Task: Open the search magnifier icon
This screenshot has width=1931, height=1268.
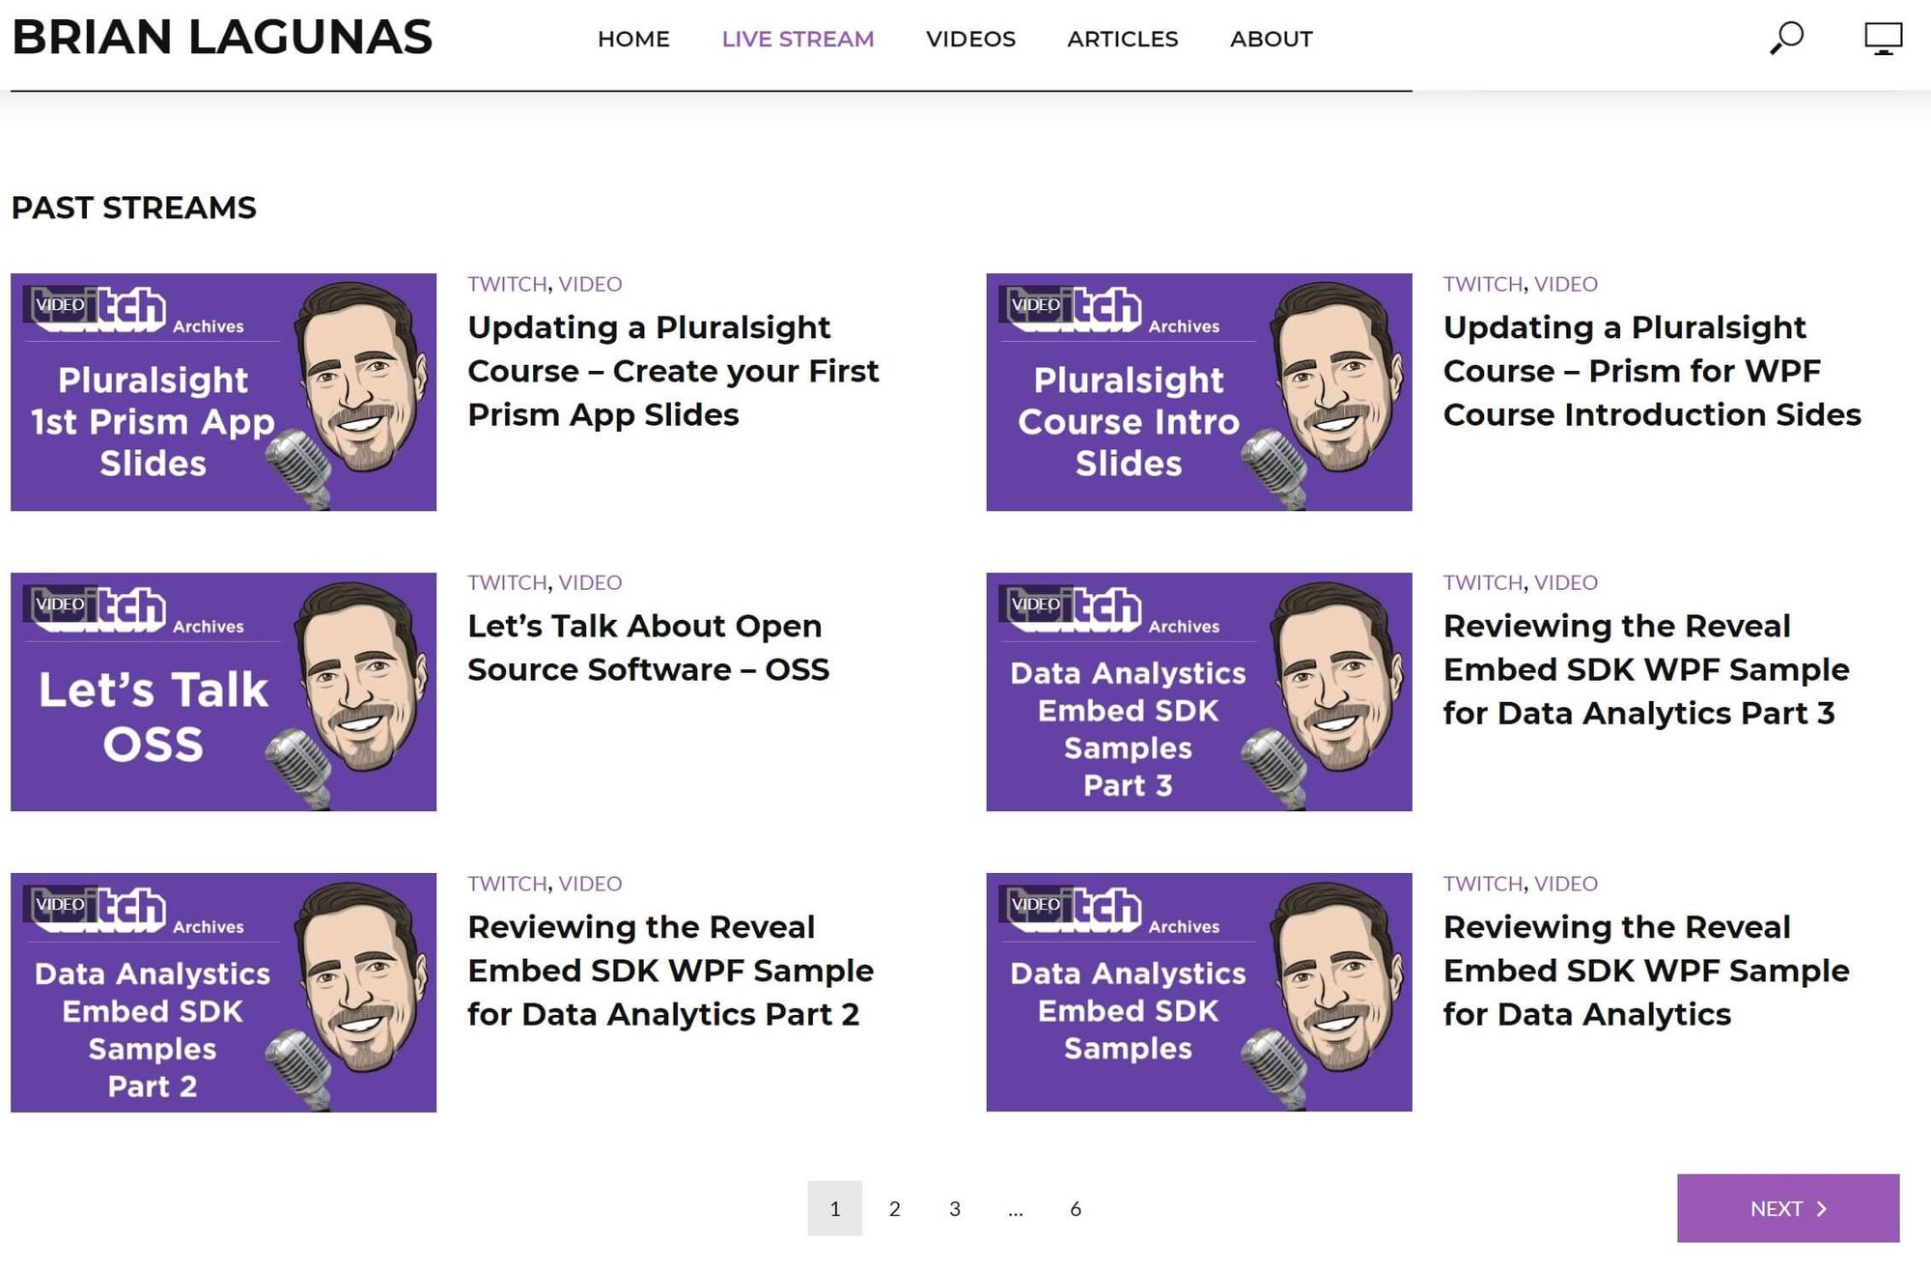Action: [x=1786, y=39]
